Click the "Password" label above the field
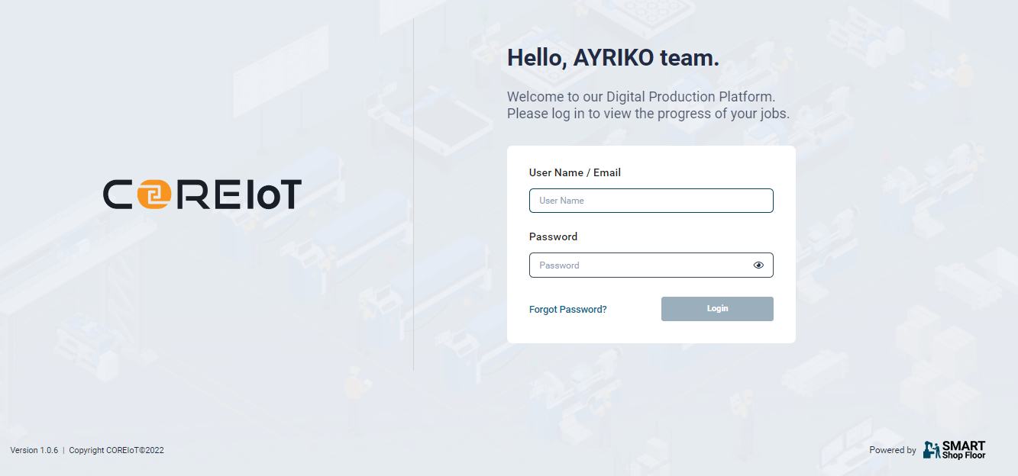This screenshot has height=476, width=1018. click(x=553, y=237)
